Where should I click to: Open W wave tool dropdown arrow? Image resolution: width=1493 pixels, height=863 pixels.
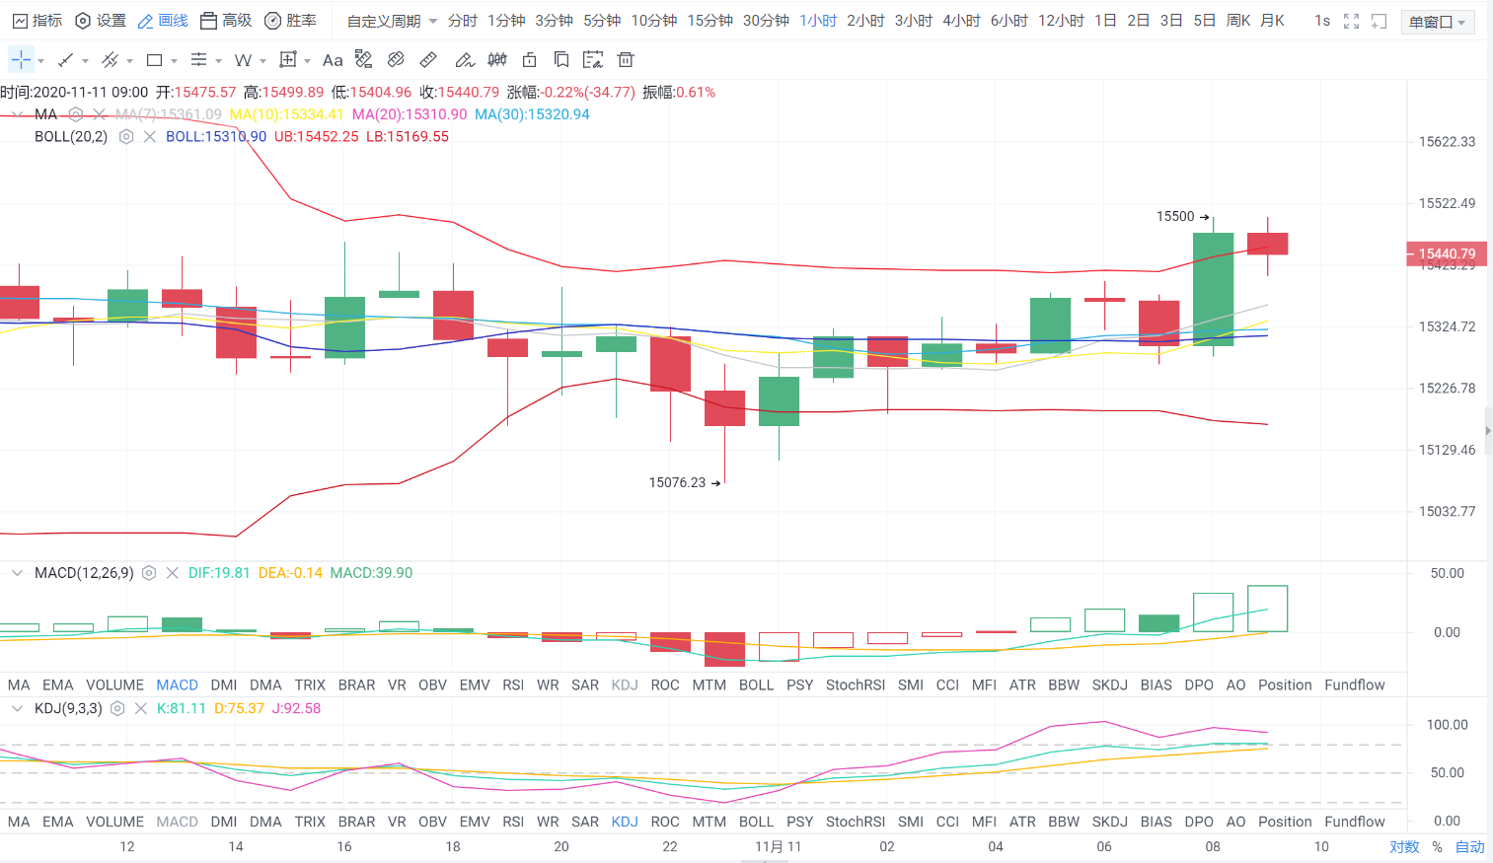262,61
